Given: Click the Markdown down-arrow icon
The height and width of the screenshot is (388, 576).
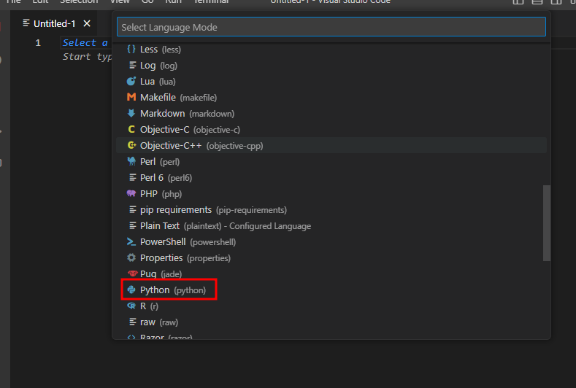Looking at the screenshot, I should coord(131,113).
